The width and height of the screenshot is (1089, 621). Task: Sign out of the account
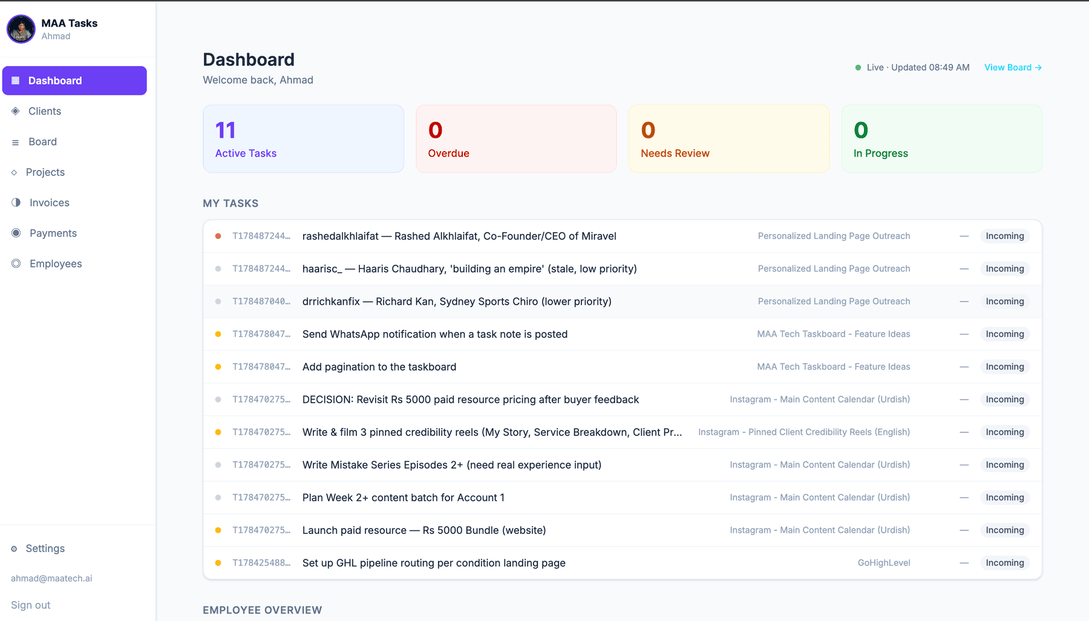click(x=30, y=605)
